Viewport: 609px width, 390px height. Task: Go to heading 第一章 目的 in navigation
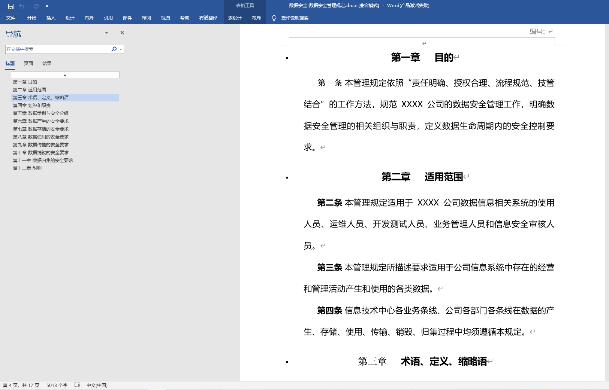[65, 82]
